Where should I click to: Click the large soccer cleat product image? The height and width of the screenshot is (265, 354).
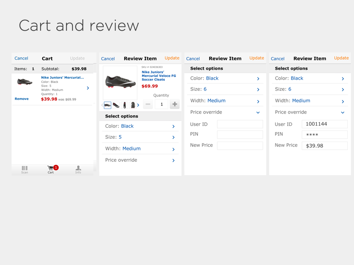(120, 83)
